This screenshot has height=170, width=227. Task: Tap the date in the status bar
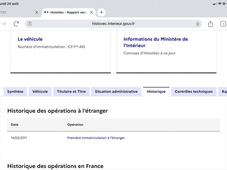click(x=9, y=4)
